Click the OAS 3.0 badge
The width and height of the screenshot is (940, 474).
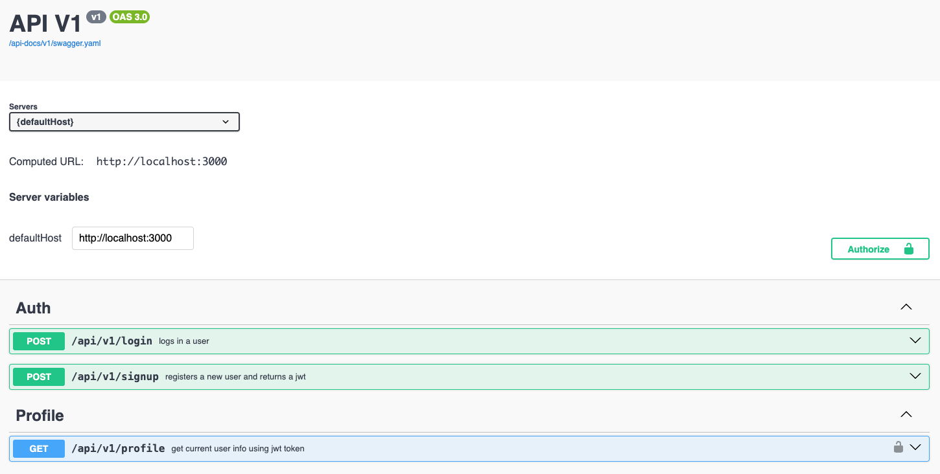(x=130, y=17)
